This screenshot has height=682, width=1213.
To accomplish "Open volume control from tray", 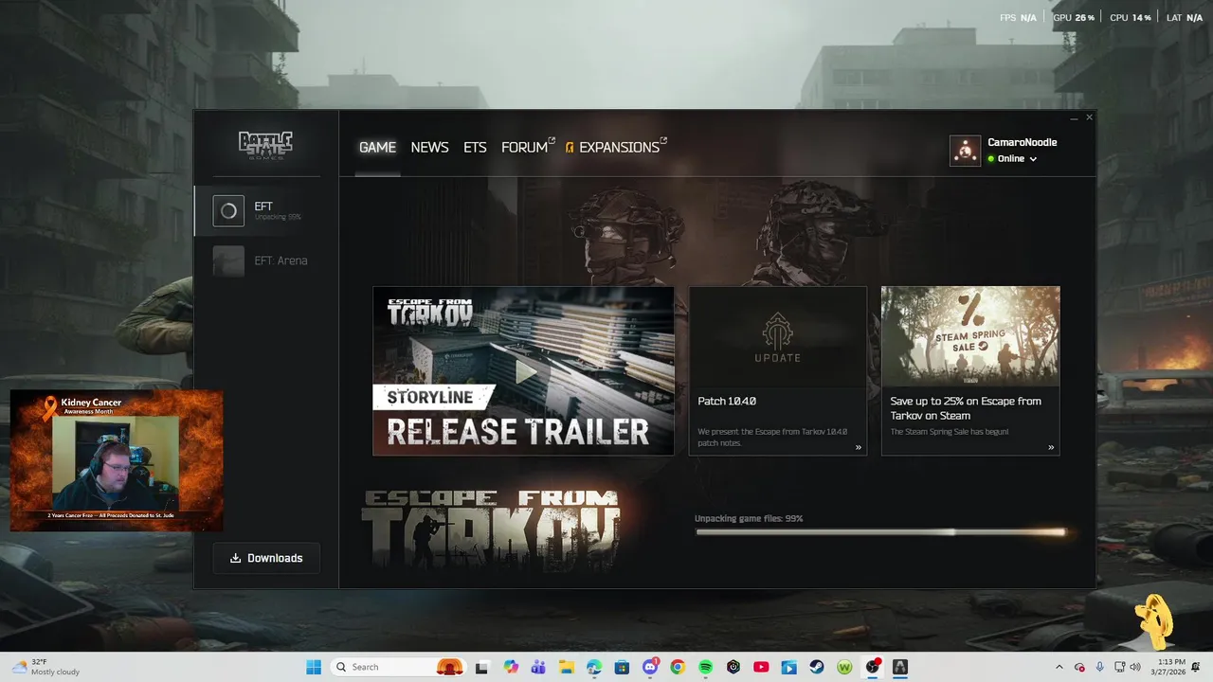I will click(1137, 667).
